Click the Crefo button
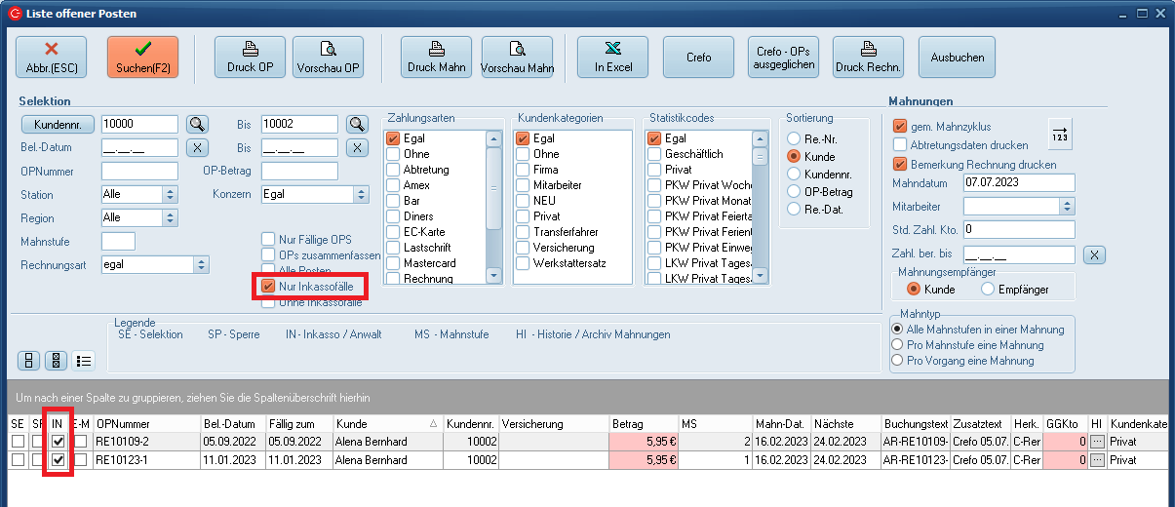Viewport: 1175px width, 507px height. coord(698,57)
